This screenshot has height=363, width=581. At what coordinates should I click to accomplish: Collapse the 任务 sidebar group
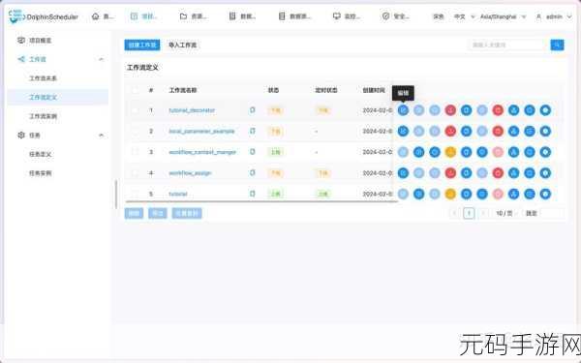coord(101,136)
